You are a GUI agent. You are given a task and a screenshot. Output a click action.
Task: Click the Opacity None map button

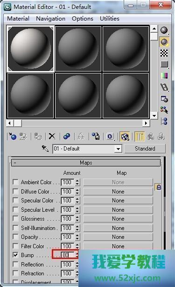point(118,237)
